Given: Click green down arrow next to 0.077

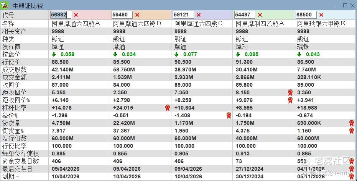Looking at the screenshot, I should coord(176,54).
